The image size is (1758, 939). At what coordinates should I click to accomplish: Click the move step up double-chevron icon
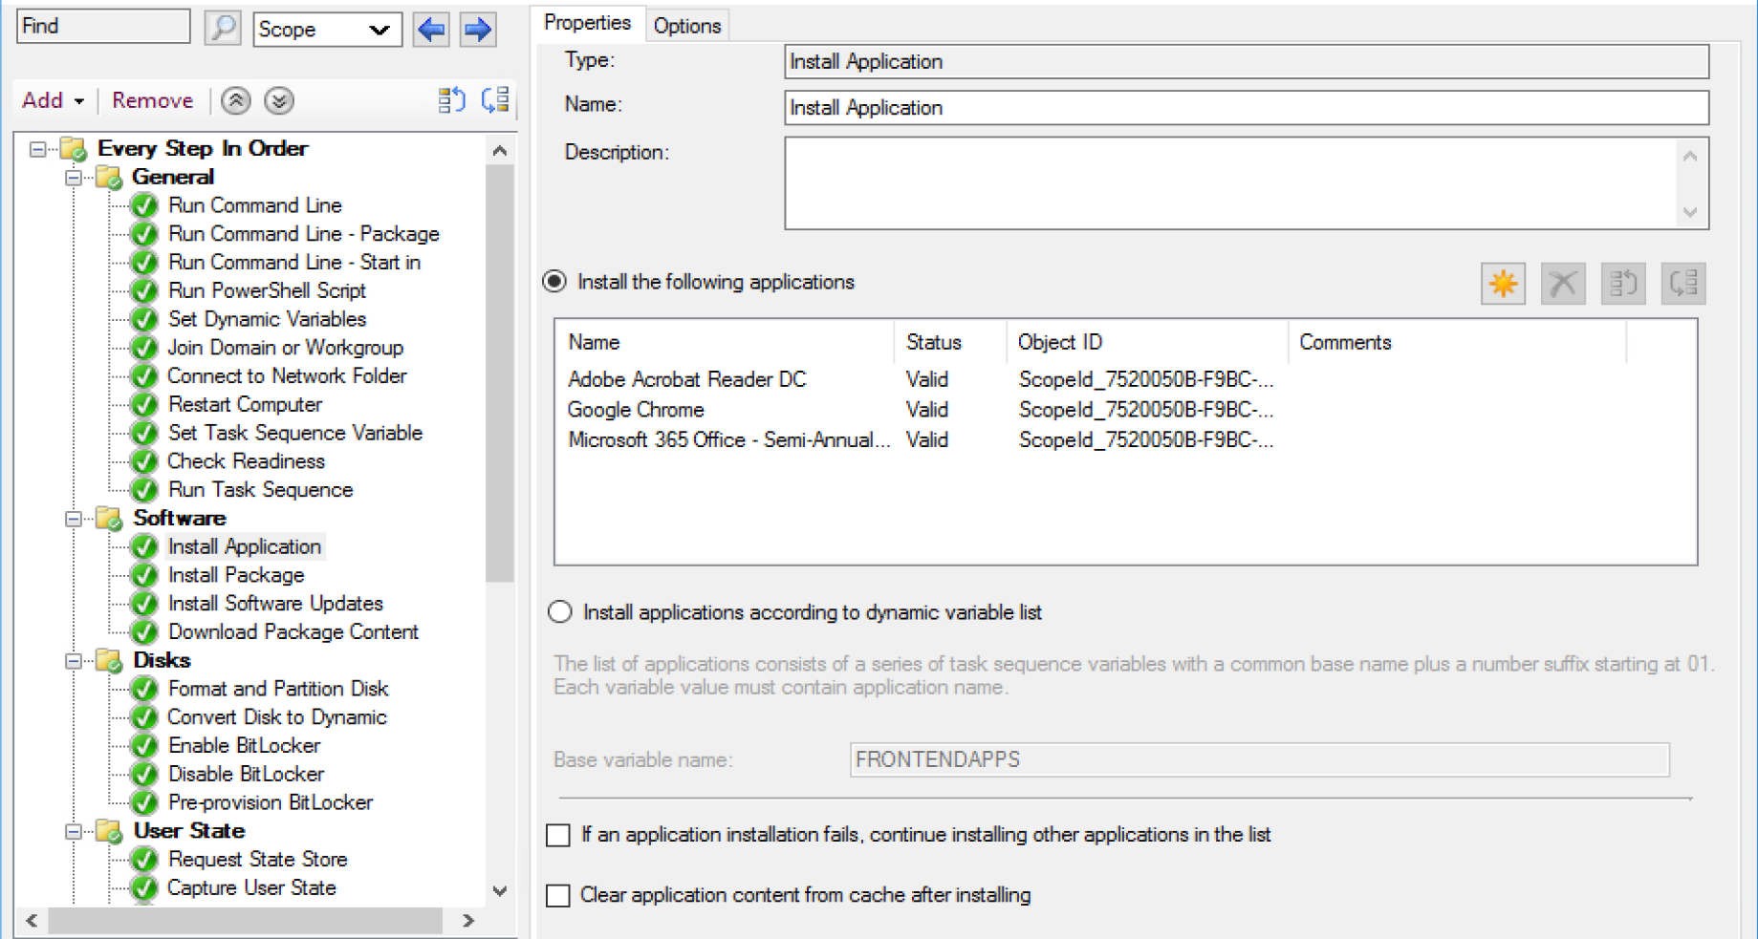coord(236,100)
